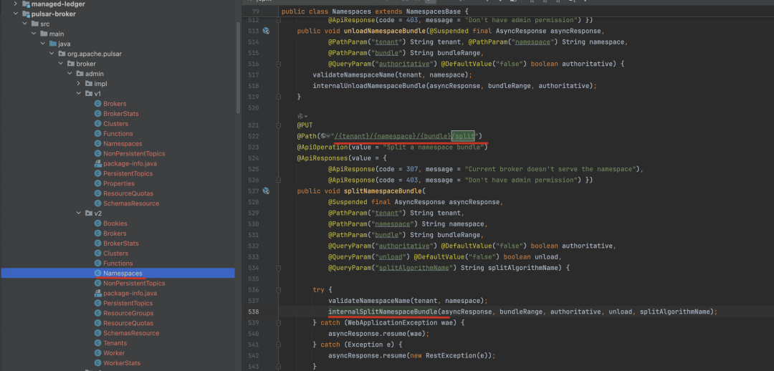Click the org.apache.pulsar package icon
Image resolution: width=774 pixels, height=371 pixels.
tap(62, 53)
